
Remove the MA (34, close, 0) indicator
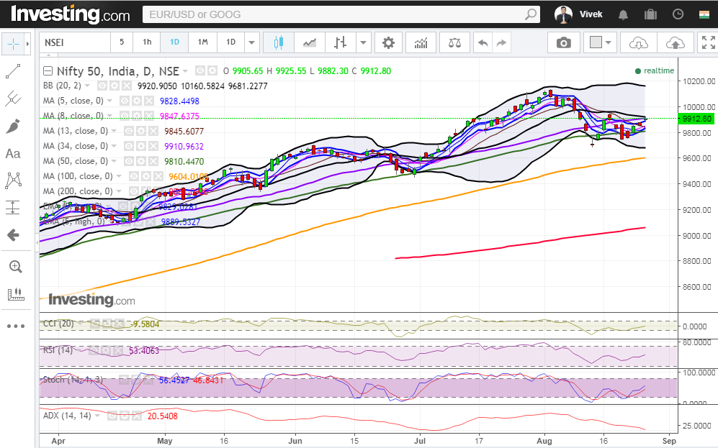[153, 146]
